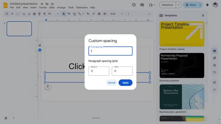221x124 pixels.
Task: Choose the Business proposal template
Action: click(x=182, y=65)
